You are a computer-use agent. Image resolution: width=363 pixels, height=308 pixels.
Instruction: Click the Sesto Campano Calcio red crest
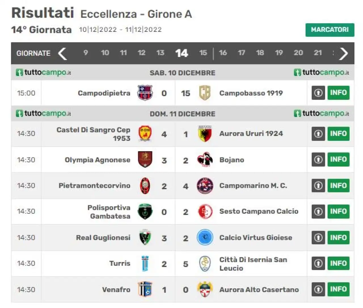tap(205, 211)
